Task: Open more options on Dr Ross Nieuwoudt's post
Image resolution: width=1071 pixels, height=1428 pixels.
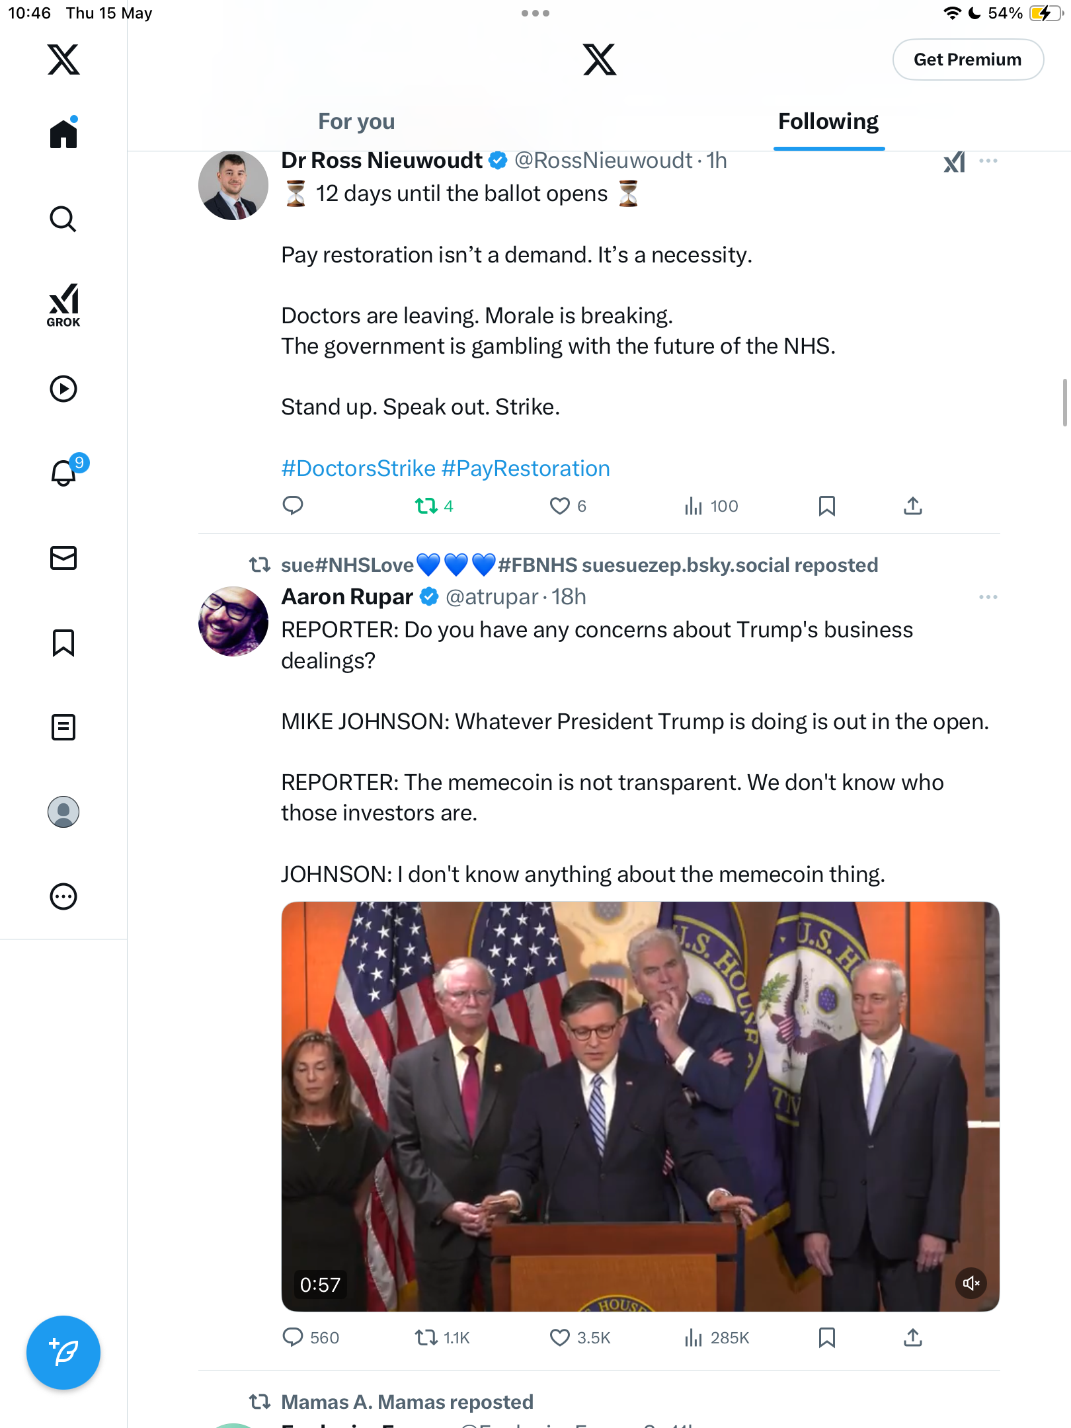Action: tap(988, 161)
